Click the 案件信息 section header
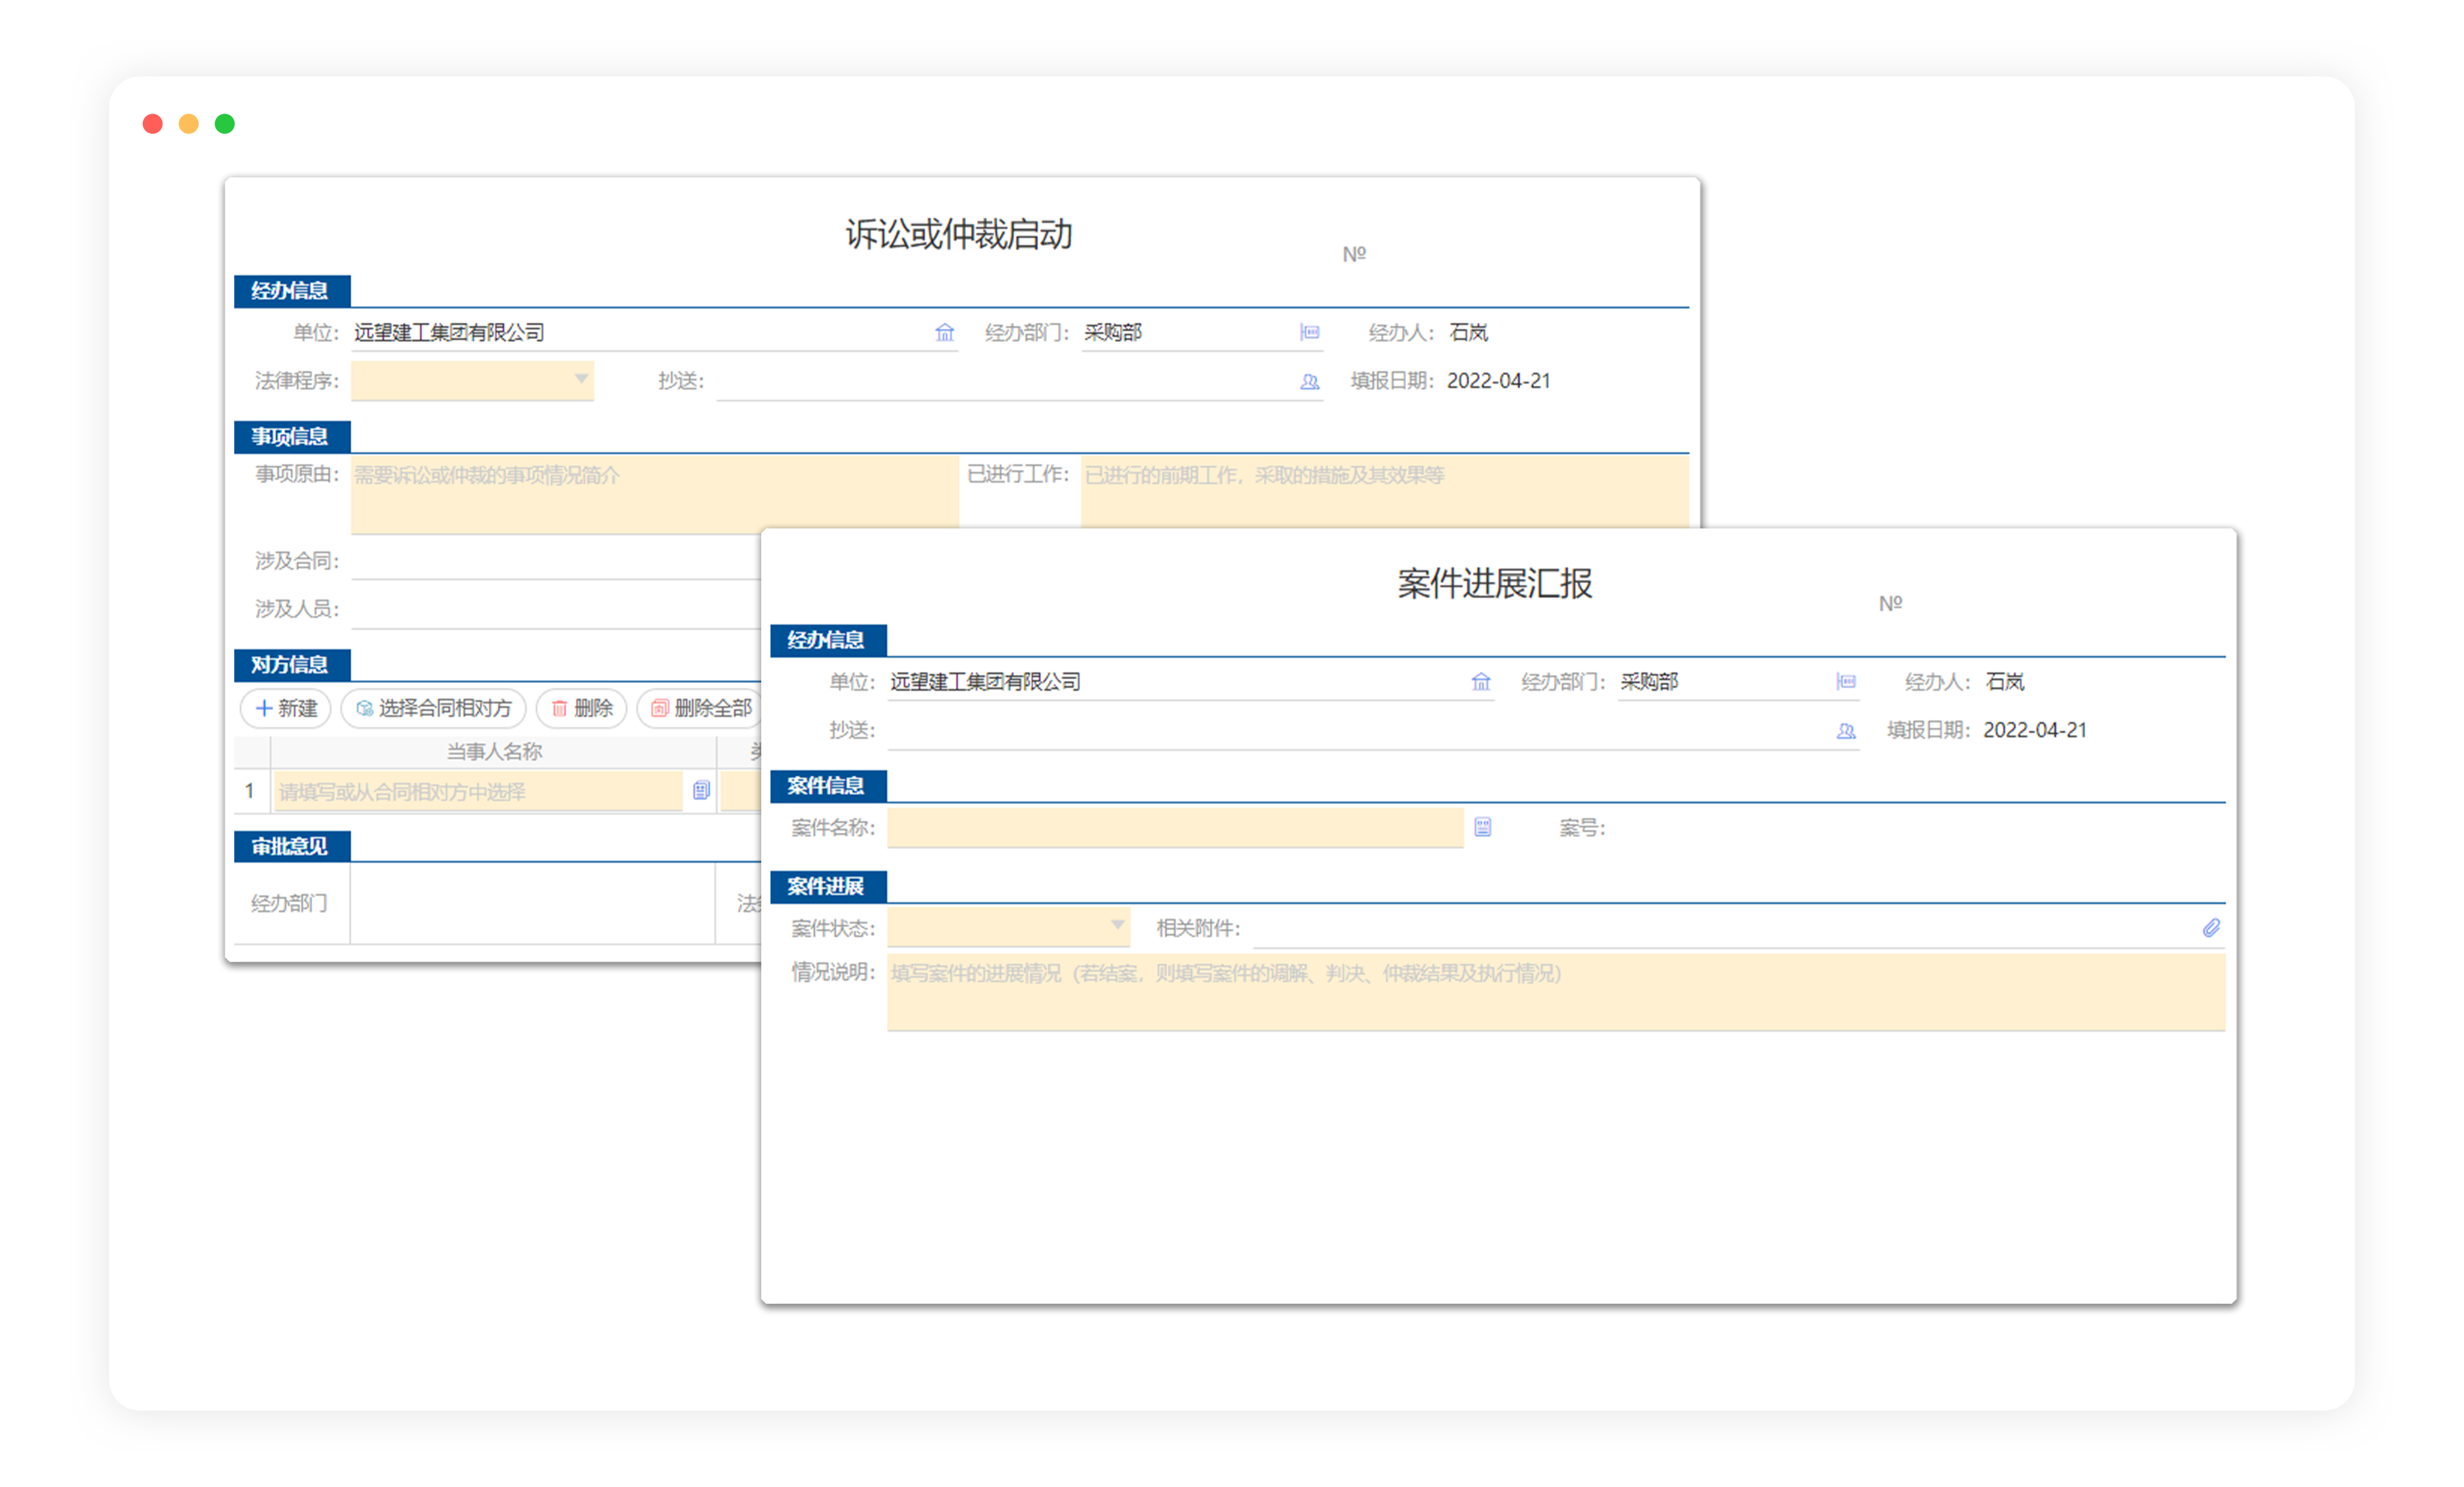Screen dimensions: 2464x1487 pos(828,786)
